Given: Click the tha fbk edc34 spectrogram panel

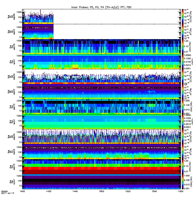Looking at the screenshot, I should click(101, 47).
